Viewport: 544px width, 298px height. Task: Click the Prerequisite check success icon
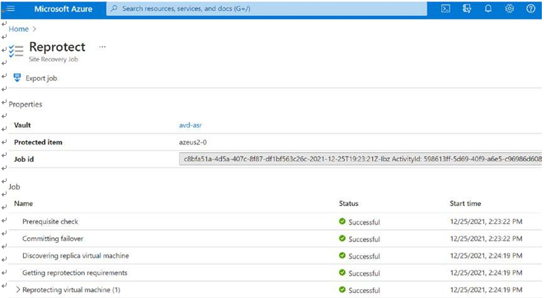pyautogui.click(x=342, y=221)
